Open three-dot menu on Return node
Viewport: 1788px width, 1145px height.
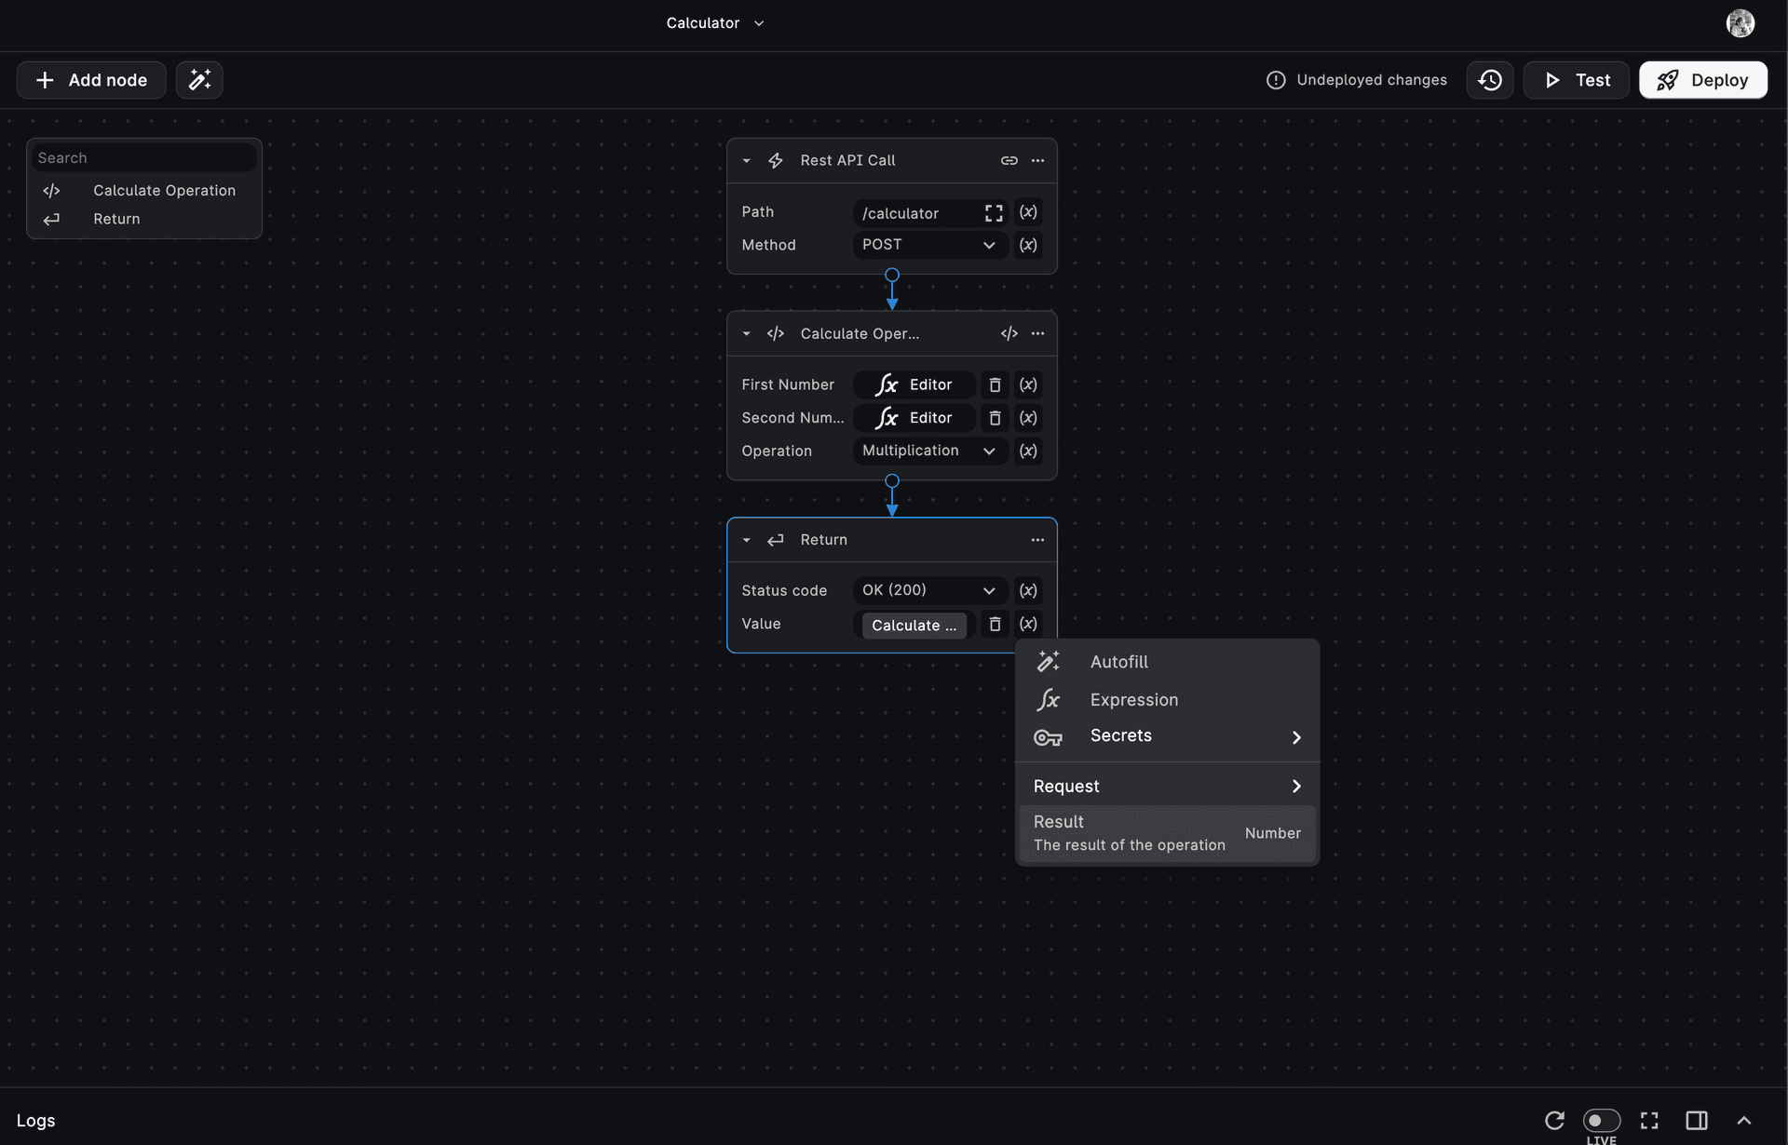pos(1037,540)
